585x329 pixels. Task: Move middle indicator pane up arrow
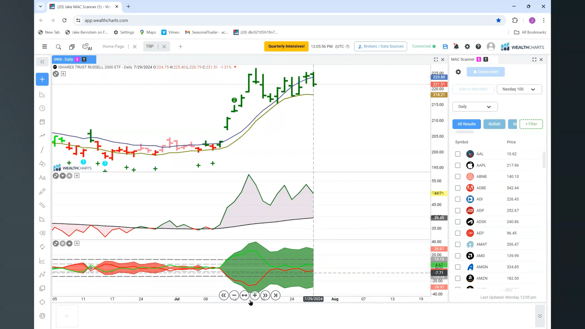[x=69, y=176]
